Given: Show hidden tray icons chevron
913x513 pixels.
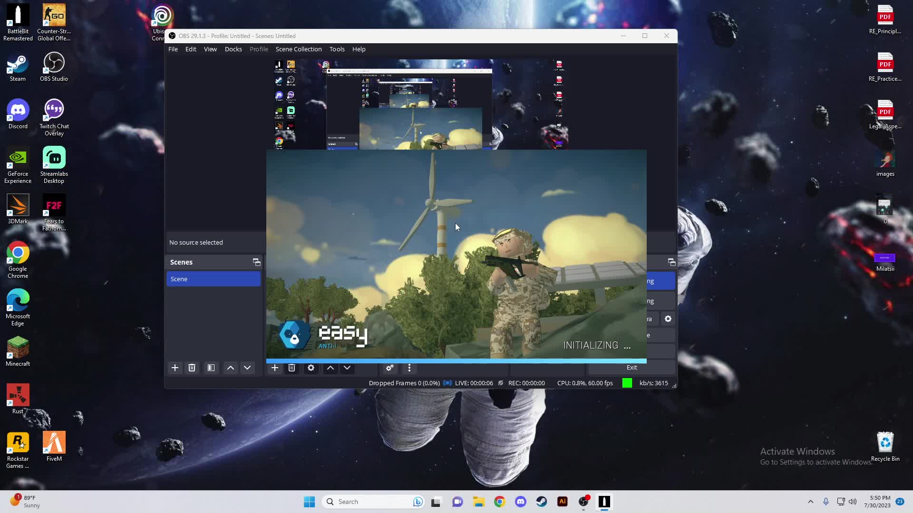Looking at the screenshot, I should 810,502.
